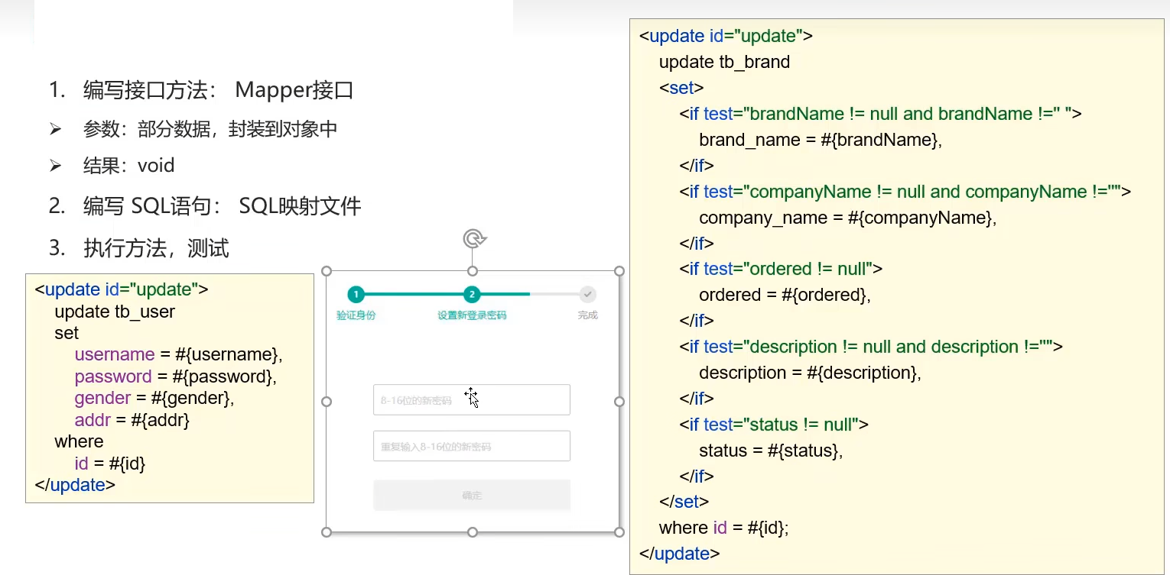Image resolution: width=1170 pixels, height=575 pixels.
Task: Click the line <if test="ordered != null">
Action: 781,269
